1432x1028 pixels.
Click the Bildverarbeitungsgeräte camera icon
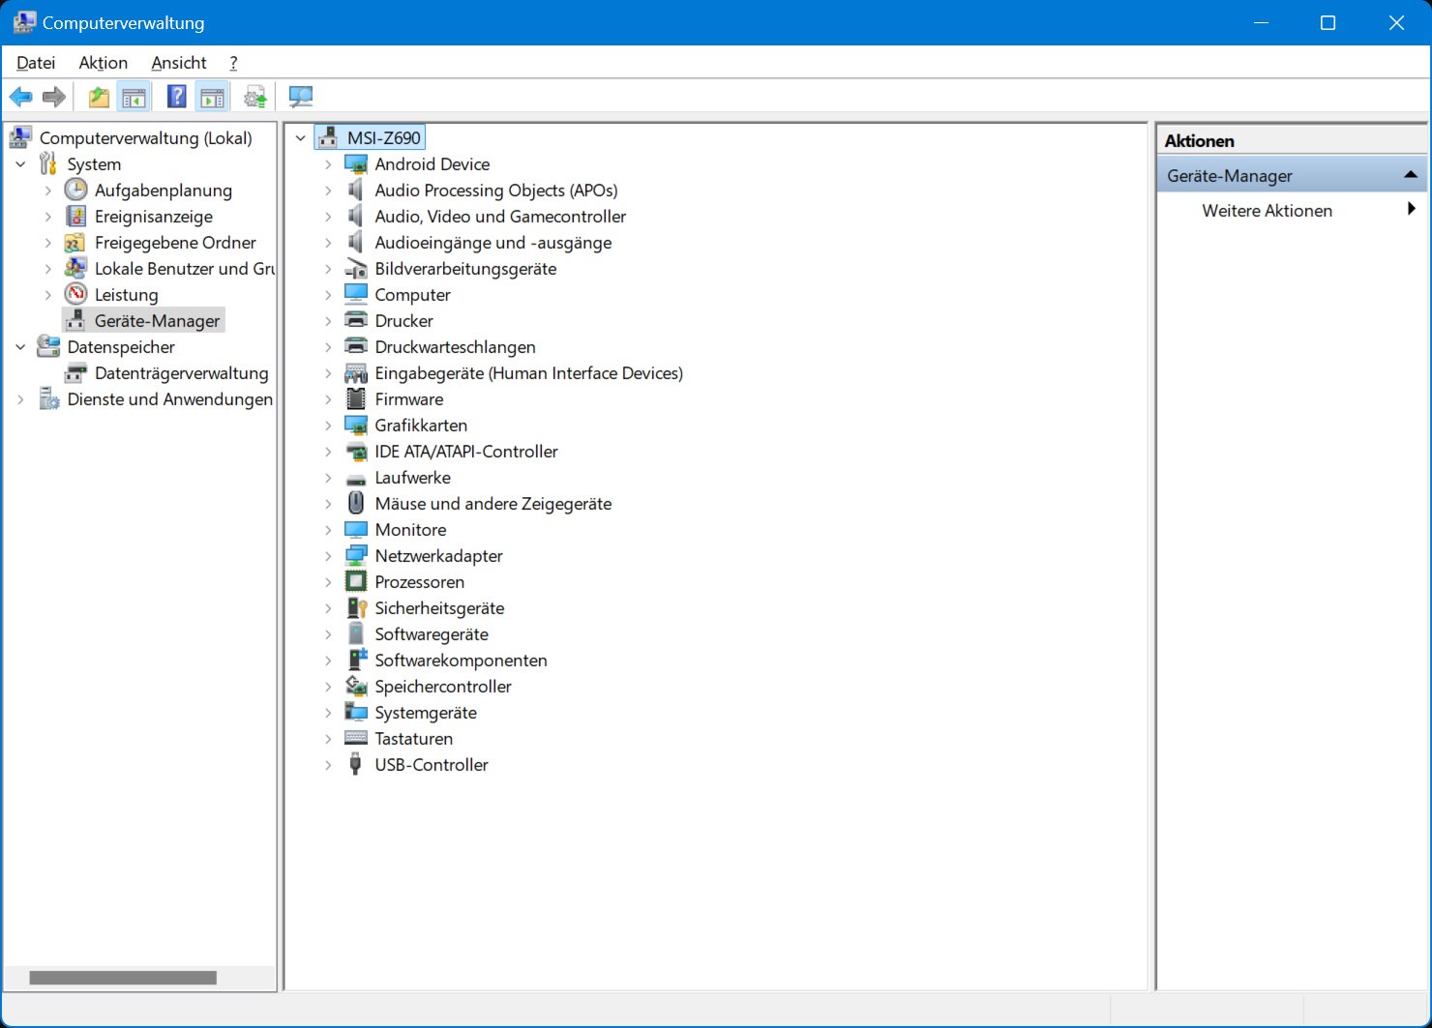(356, 269)
